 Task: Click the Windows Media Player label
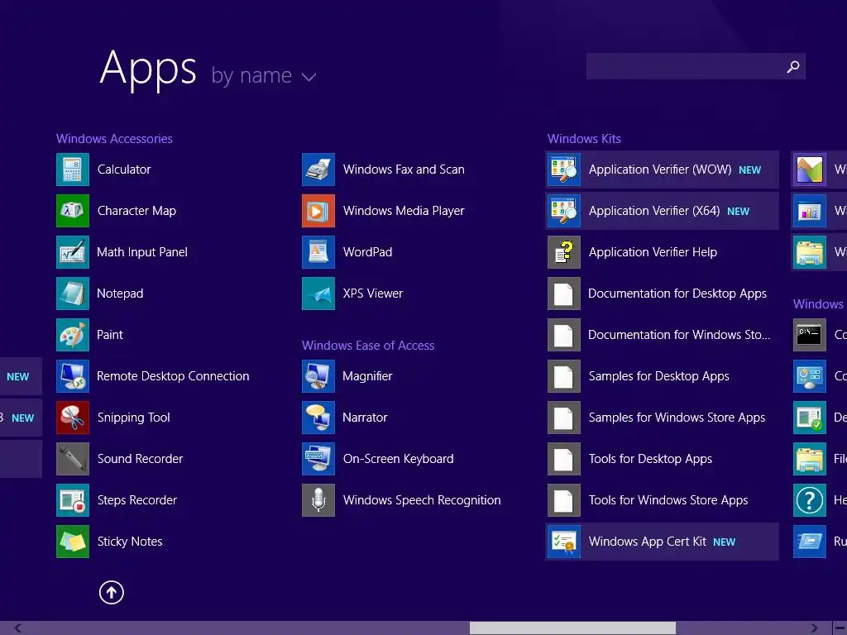(404, 211)
